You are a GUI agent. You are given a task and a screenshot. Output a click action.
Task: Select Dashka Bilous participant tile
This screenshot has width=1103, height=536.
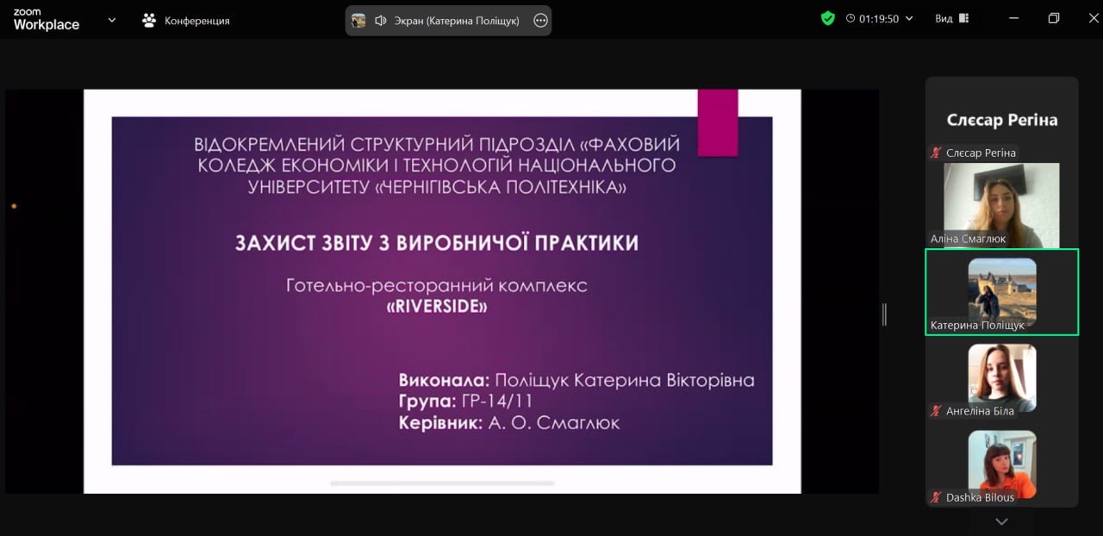(1002, 464)
